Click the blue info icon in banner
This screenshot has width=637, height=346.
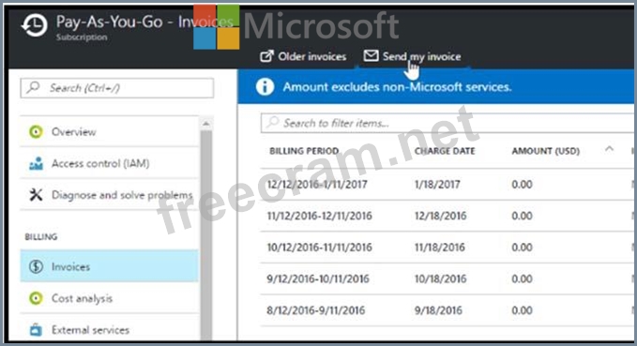click(x=265, y=86)
